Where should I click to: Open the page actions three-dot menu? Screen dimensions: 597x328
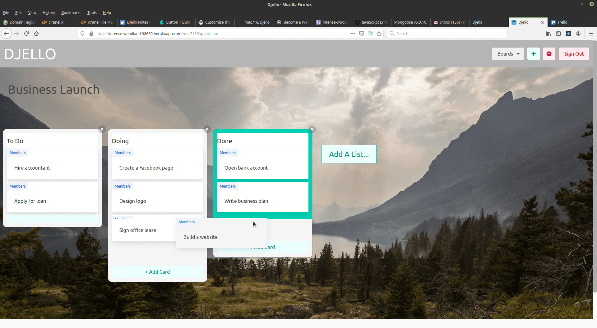353,34
